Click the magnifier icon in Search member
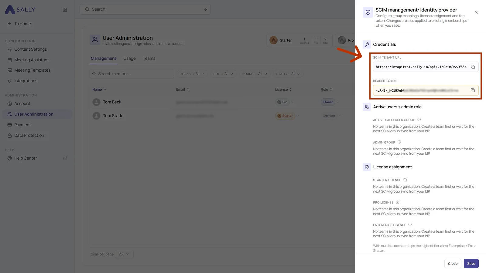 tap(94, 74)
